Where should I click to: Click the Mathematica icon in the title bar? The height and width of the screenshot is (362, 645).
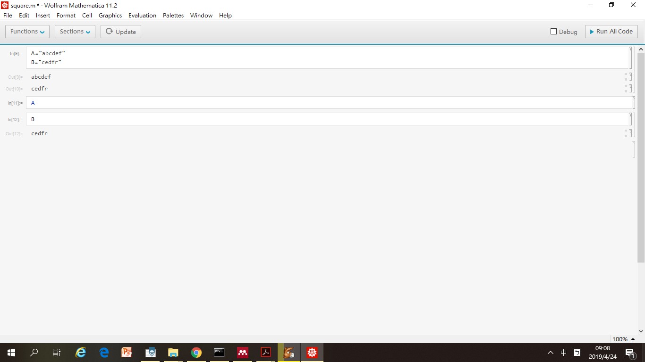[5, 5]
